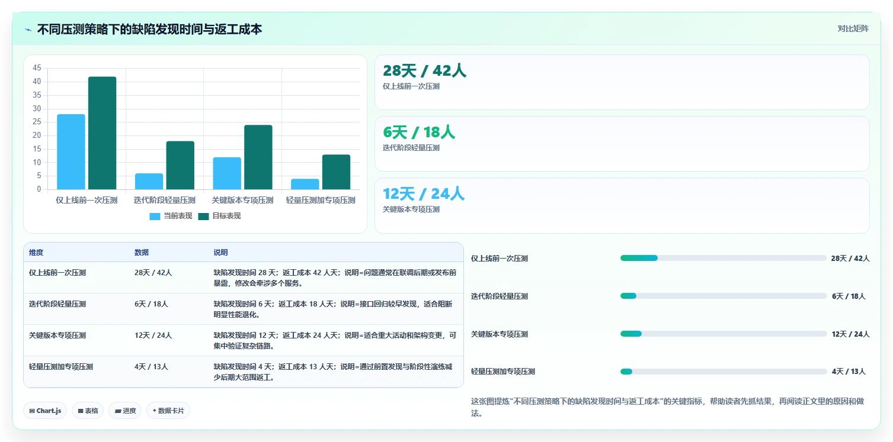Click 当前表现 bar for 轻量压测加专项压测

click(x=305, y=184)
